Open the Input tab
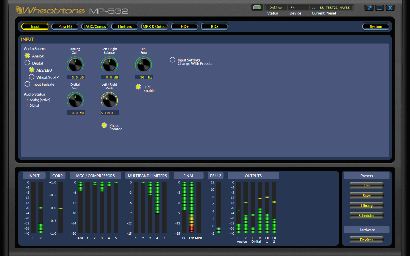Screen dimensions: 410x256 [35, 26]
